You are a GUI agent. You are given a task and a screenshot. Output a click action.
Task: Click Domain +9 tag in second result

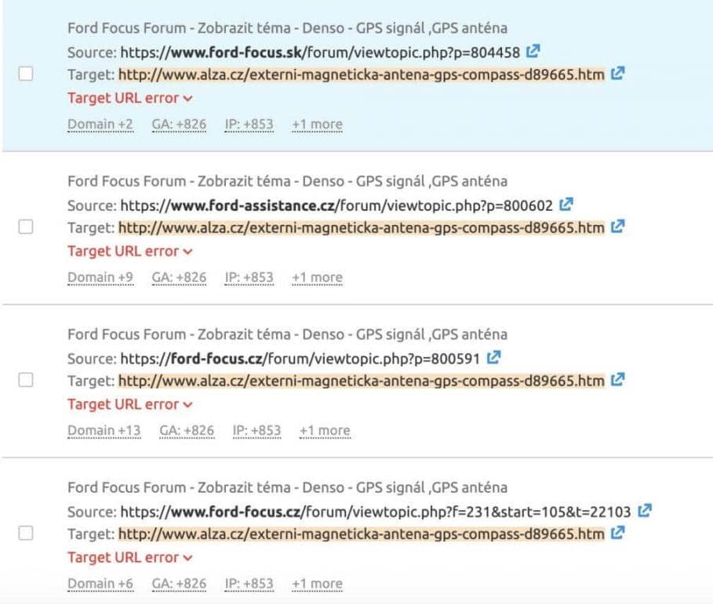click(x=100, y=277)
